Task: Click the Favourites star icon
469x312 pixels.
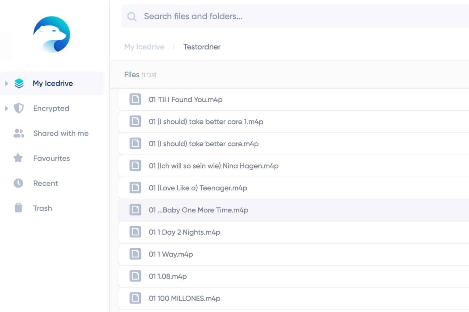Action: [x=18, y=158]
